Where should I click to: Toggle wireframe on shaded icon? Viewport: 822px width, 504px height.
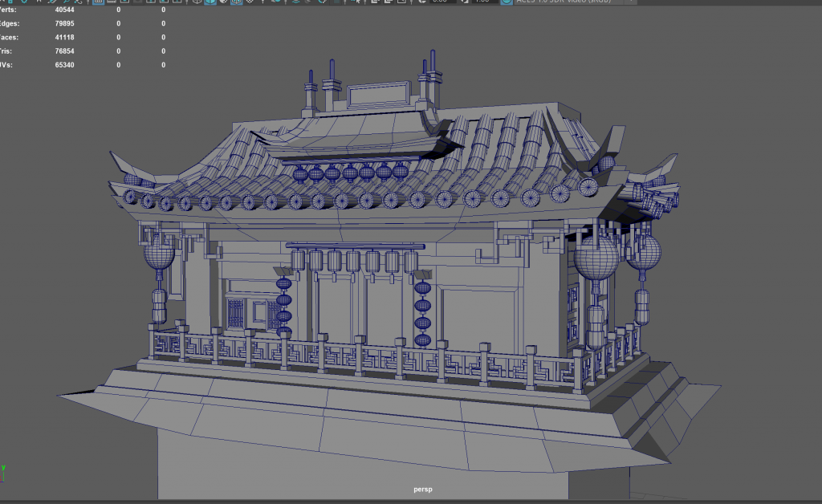tap(237, 2)
